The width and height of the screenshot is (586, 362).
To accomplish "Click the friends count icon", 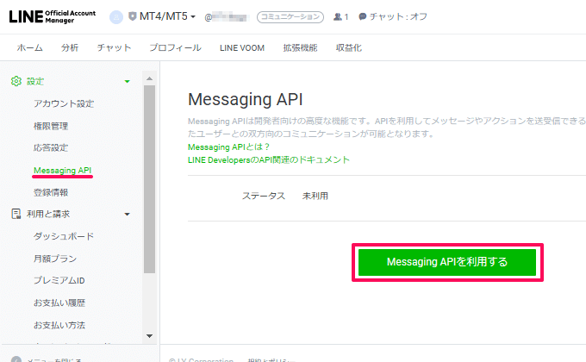I will click(x=338, y=17).
